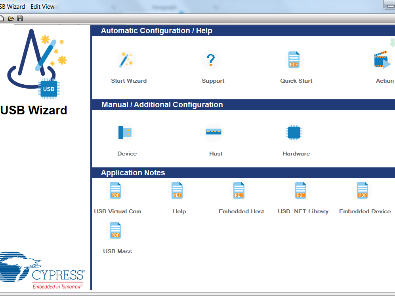Open USB Mass application note PDF
This screenshot has height=296, width=395.
click(x=115, y=231)
